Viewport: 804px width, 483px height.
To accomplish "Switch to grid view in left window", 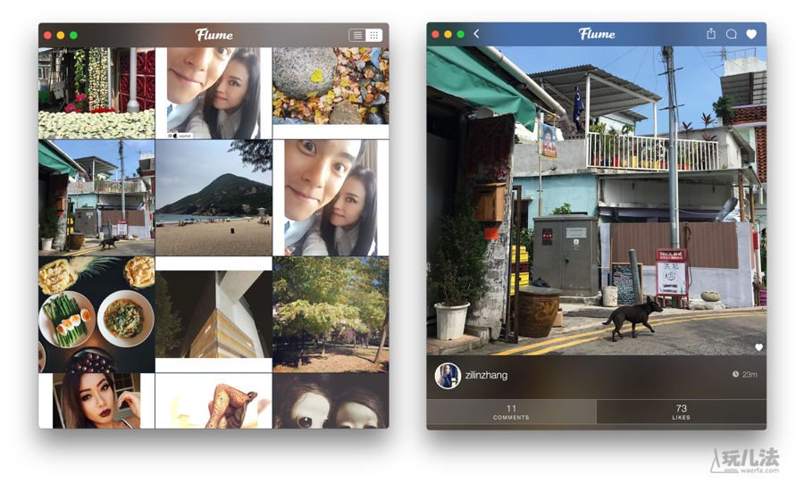I will 374,36.
